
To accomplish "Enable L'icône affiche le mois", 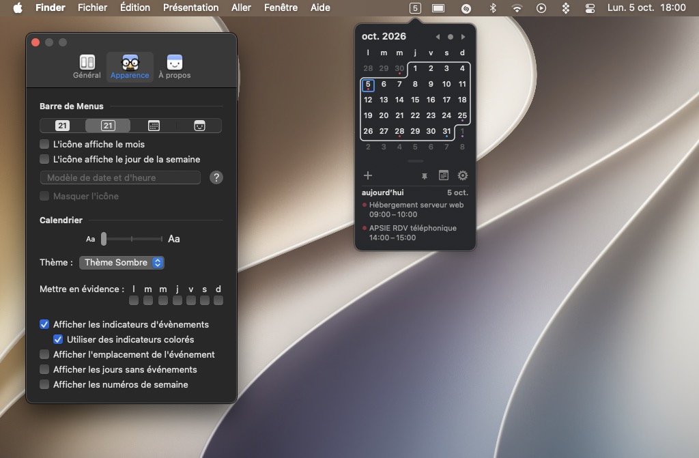I will click(44, 144).
